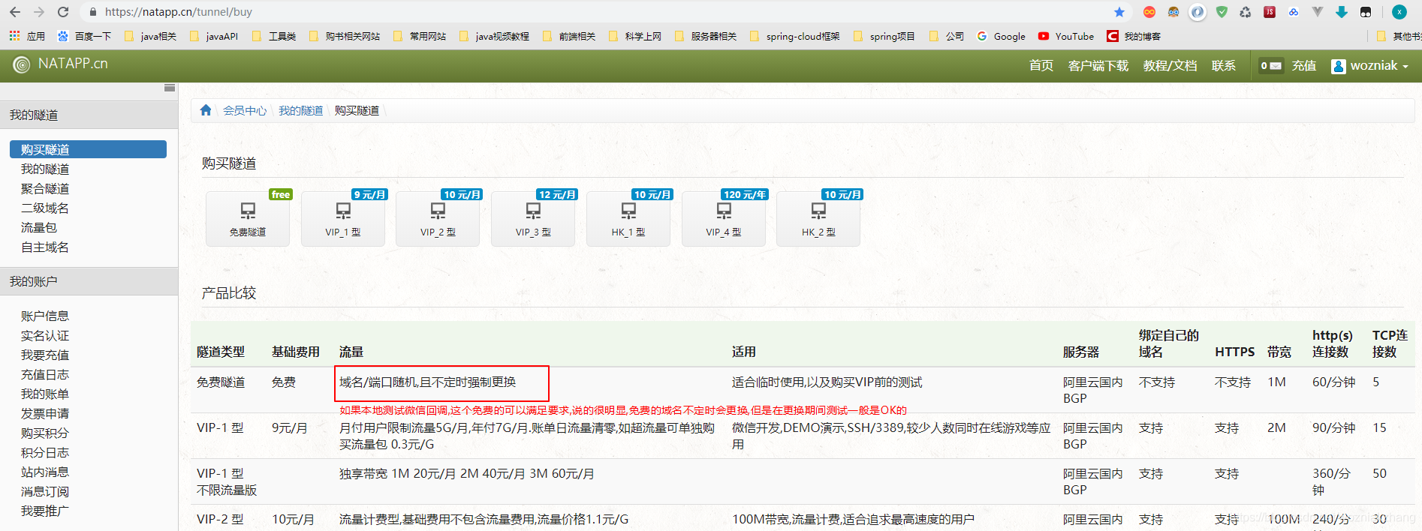Expand the wozniak user dropdown
Image resolution: width=1422 pixels, height=531 pixels.
(x=1370, y=66)
